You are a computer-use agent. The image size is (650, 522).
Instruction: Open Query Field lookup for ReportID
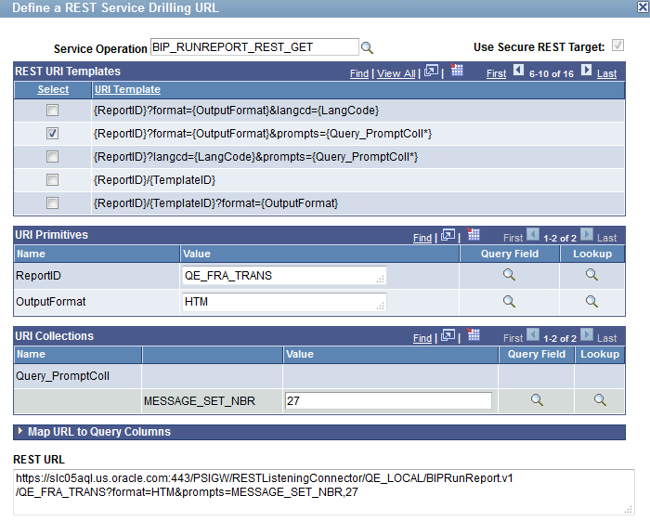[509, 275]
